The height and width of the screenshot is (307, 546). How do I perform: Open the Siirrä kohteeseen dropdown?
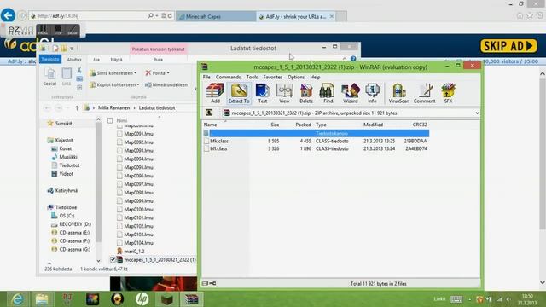pos(113,73)
